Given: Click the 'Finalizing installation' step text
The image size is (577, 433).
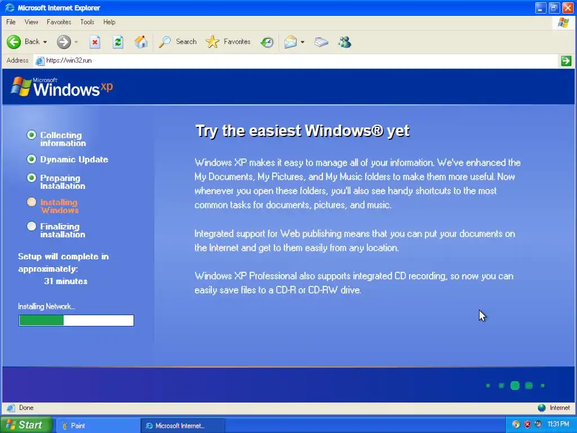Looking at the screenshot, I should tap(63, 231).
